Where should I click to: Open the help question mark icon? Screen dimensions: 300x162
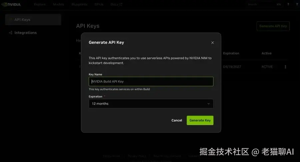coord(288,4)
